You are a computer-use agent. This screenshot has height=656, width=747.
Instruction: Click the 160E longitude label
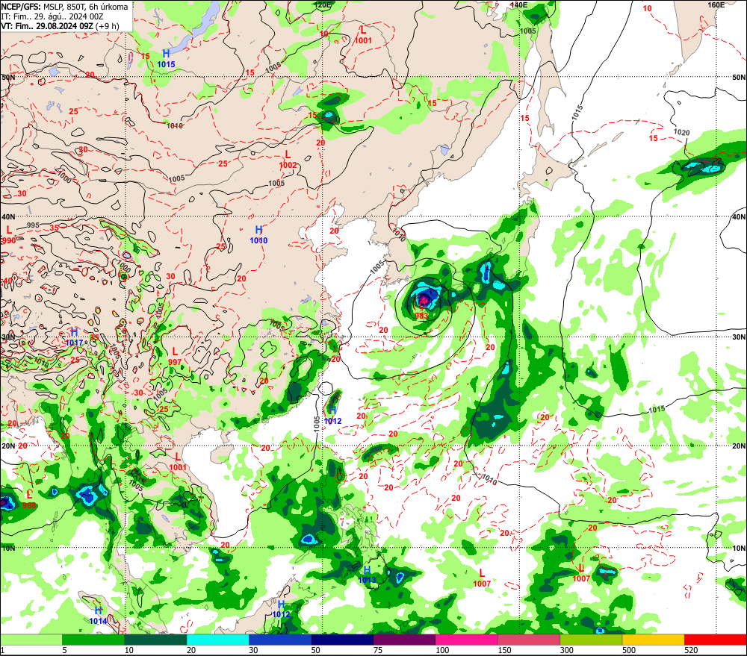[x=716, y=4]
